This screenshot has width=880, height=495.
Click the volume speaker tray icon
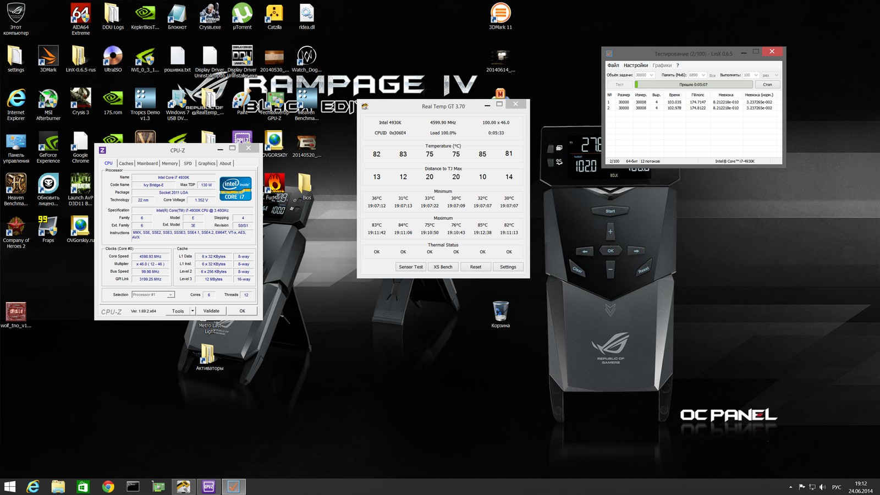(x=823, y=487)
